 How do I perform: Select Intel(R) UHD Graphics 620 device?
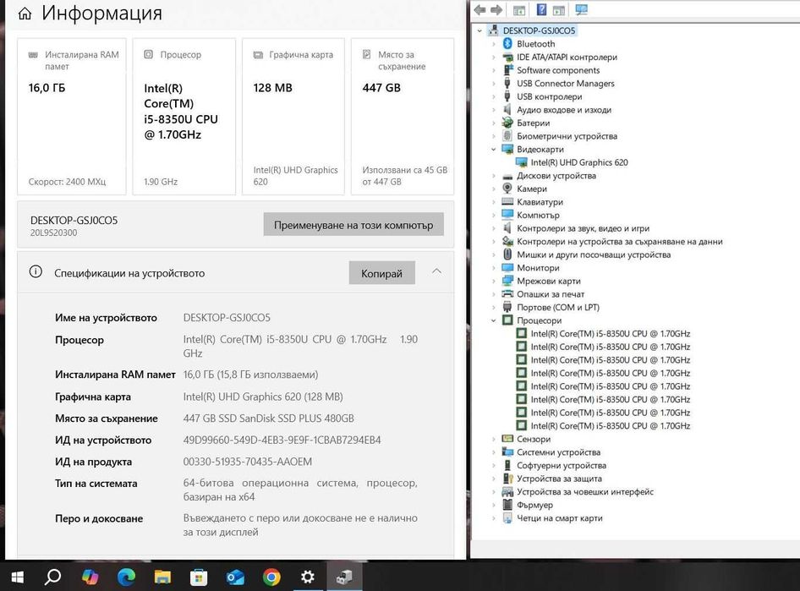coord(579,162)
